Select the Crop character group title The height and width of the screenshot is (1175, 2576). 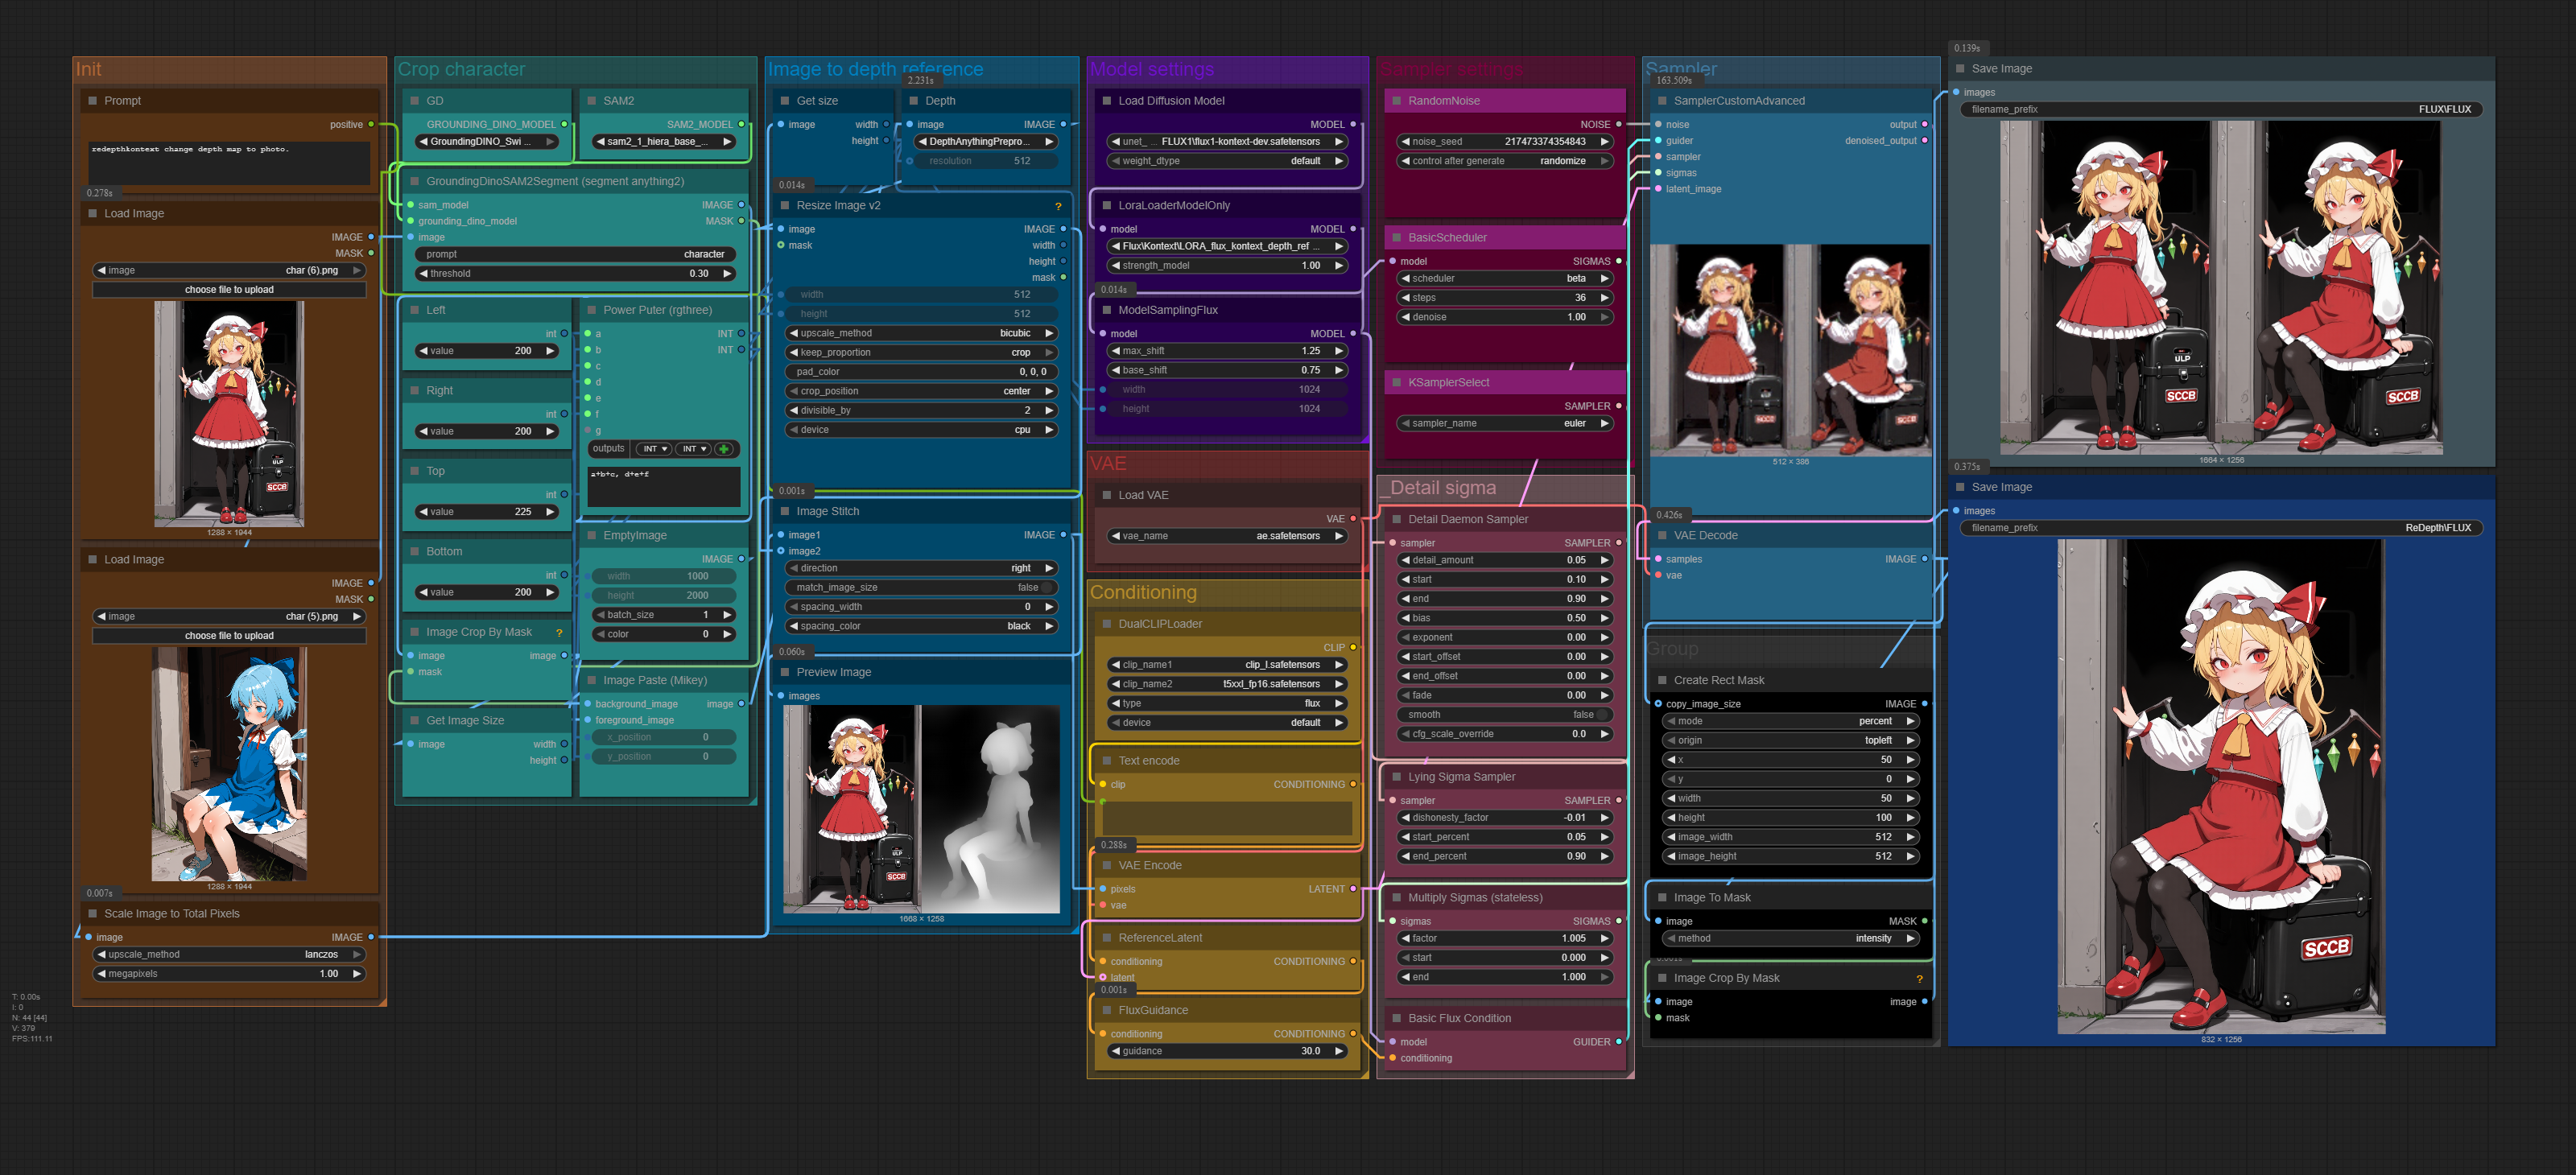tap(461, 70)
